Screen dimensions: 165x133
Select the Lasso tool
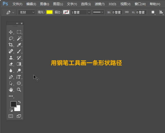coord(11,38)
